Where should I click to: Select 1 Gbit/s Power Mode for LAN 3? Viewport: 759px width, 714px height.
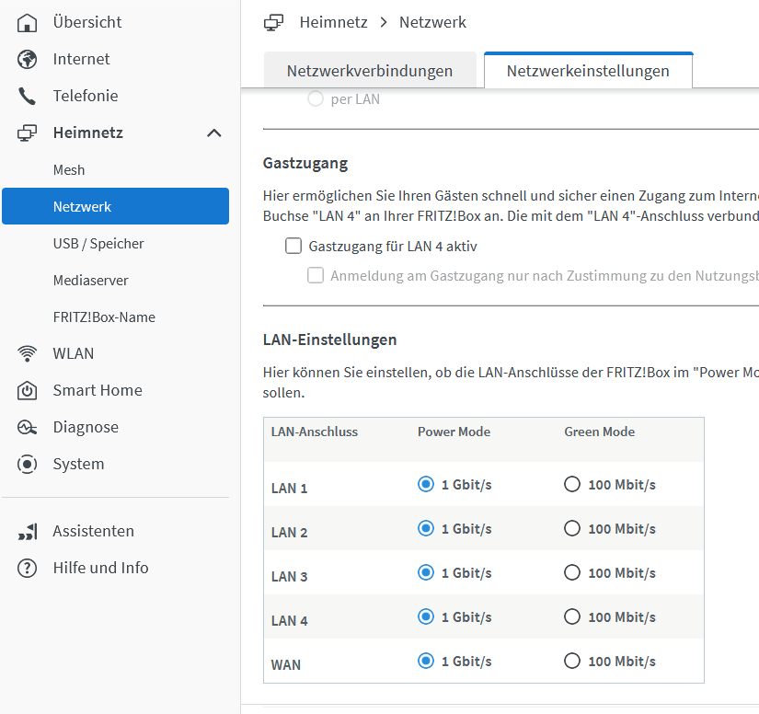point(425,572)
